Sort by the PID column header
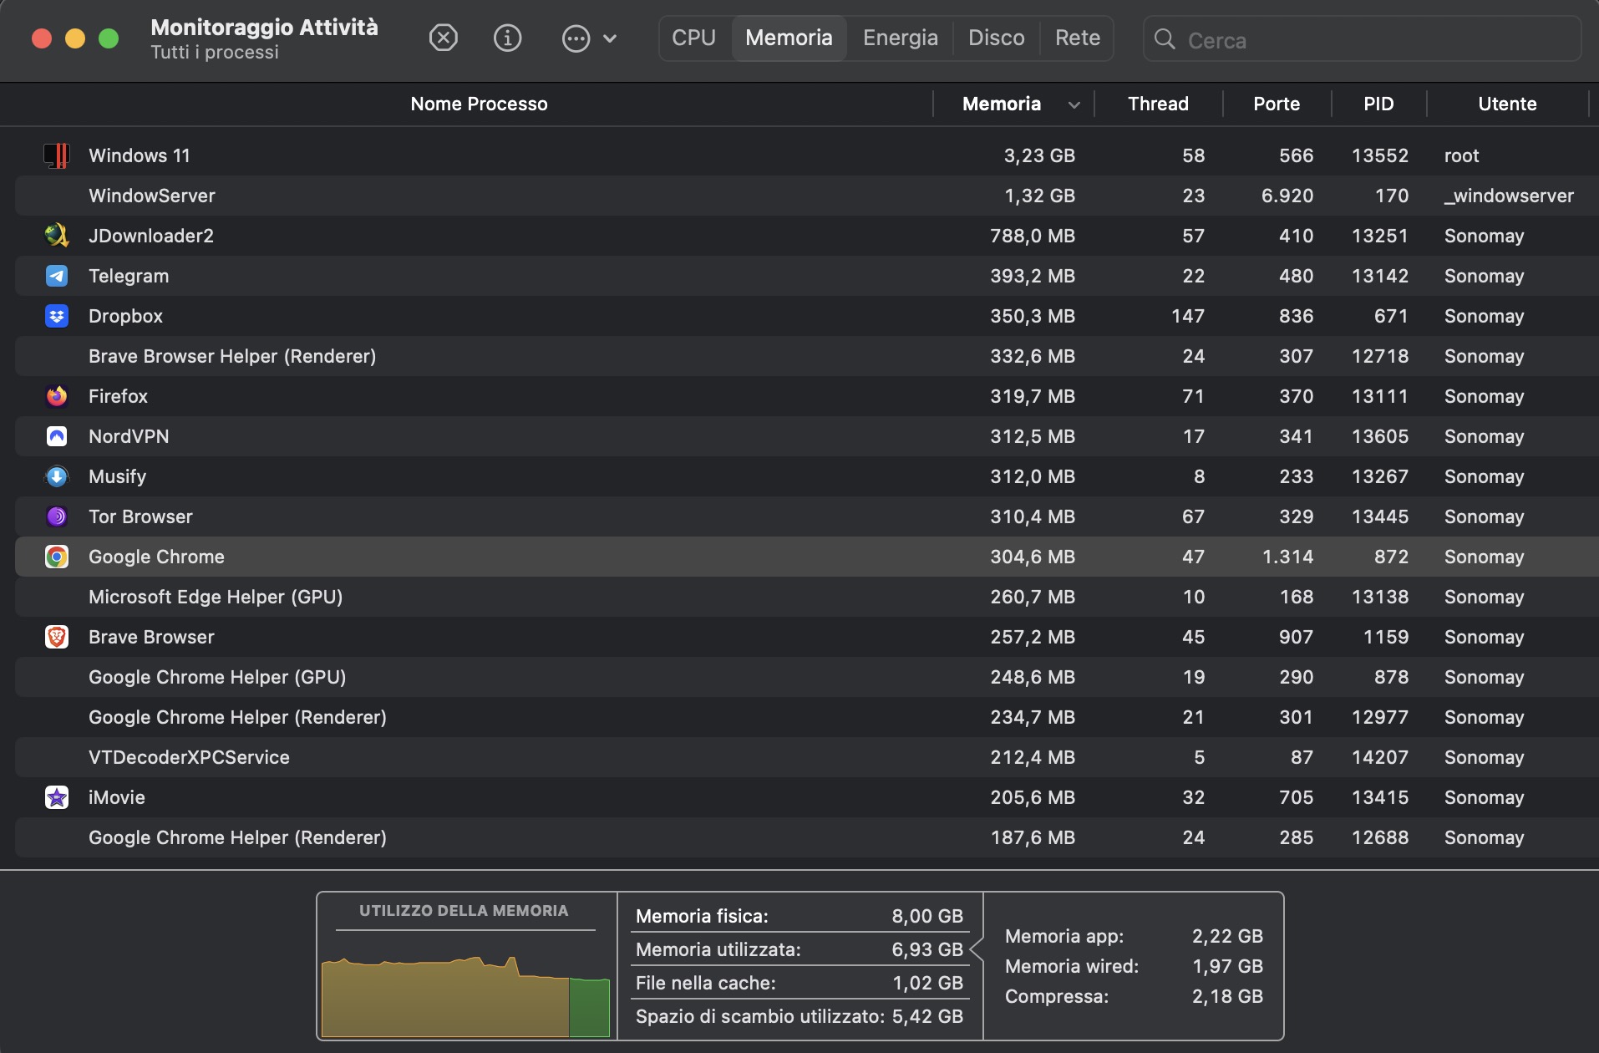1599x1053 pixels. [1378, 104]
